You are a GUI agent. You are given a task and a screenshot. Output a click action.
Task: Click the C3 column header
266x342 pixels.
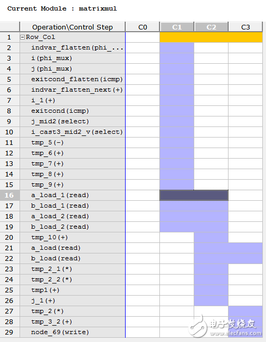pyautogui.click(x=245, y=27)
